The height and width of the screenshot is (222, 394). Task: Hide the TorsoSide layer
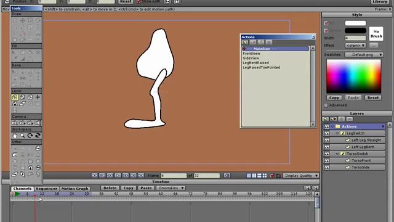pos(327,167)
